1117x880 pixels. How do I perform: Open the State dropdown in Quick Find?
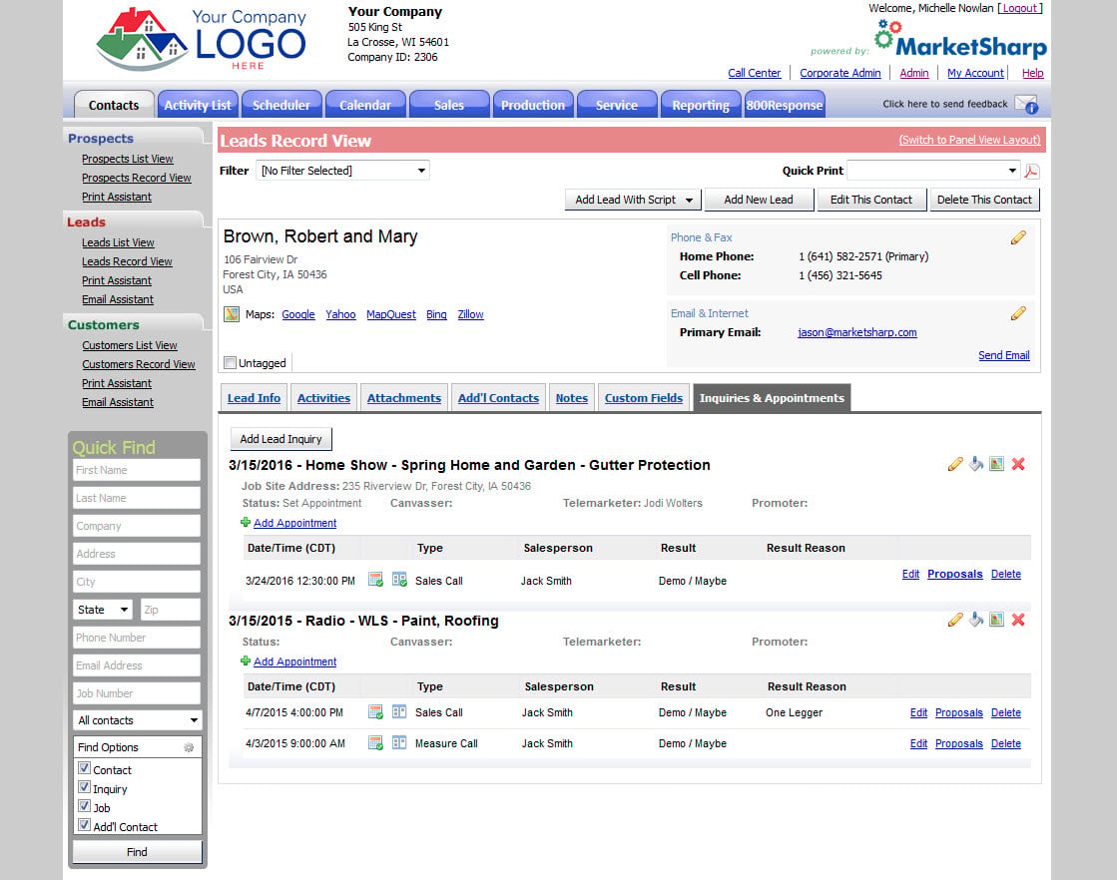[103, 610]
